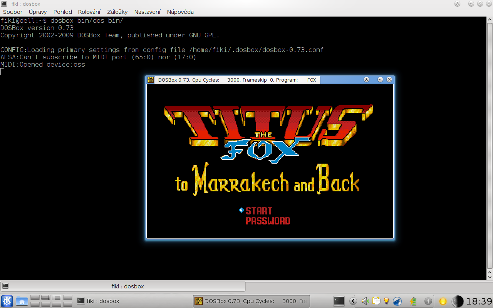This screenshot has height=308, width=493.
Task: Open the Klipper clipboard tray icon
Action: [376, 301]
